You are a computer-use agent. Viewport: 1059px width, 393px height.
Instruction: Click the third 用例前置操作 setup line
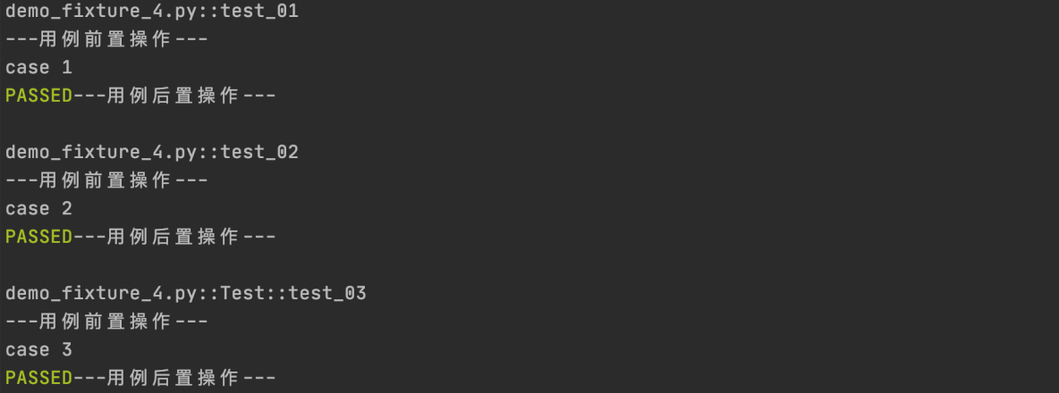tap(106, 322)
